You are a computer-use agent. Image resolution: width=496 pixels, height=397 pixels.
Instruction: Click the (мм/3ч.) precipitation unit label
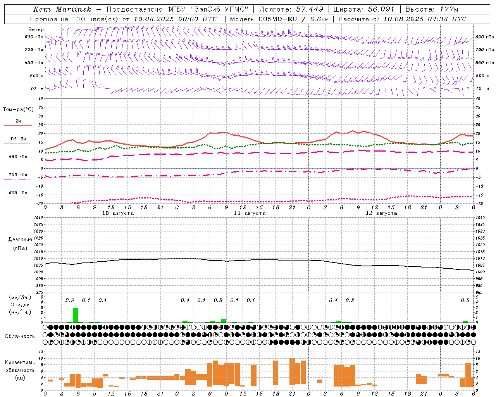[x=20, y=297]
